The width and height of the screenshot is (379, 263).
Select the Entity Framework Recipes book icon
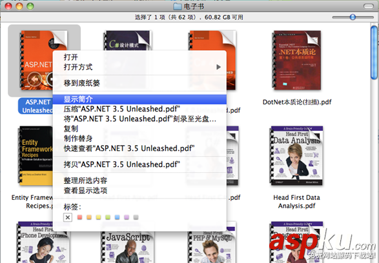[36, 155]
